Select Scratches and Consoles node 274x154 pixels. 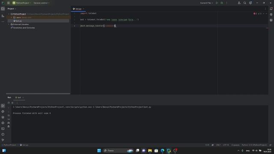(x=23, y=28)
